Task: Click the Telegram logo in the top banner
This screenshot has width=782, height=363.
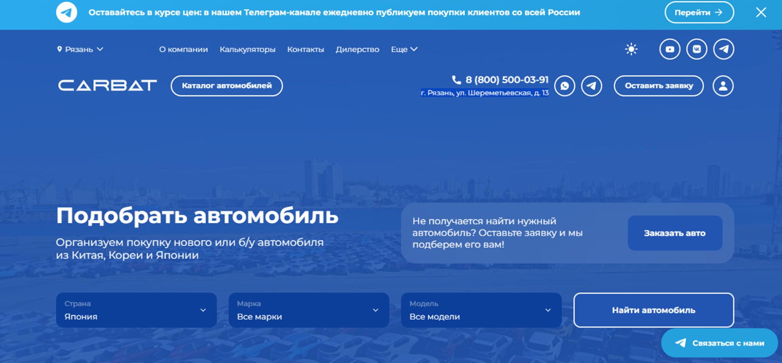Action: click(66, 12)
